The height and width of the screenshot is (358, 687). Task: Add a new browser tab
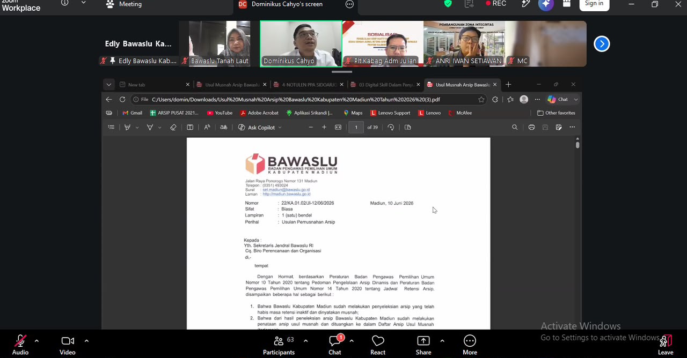tap(508, 85)
